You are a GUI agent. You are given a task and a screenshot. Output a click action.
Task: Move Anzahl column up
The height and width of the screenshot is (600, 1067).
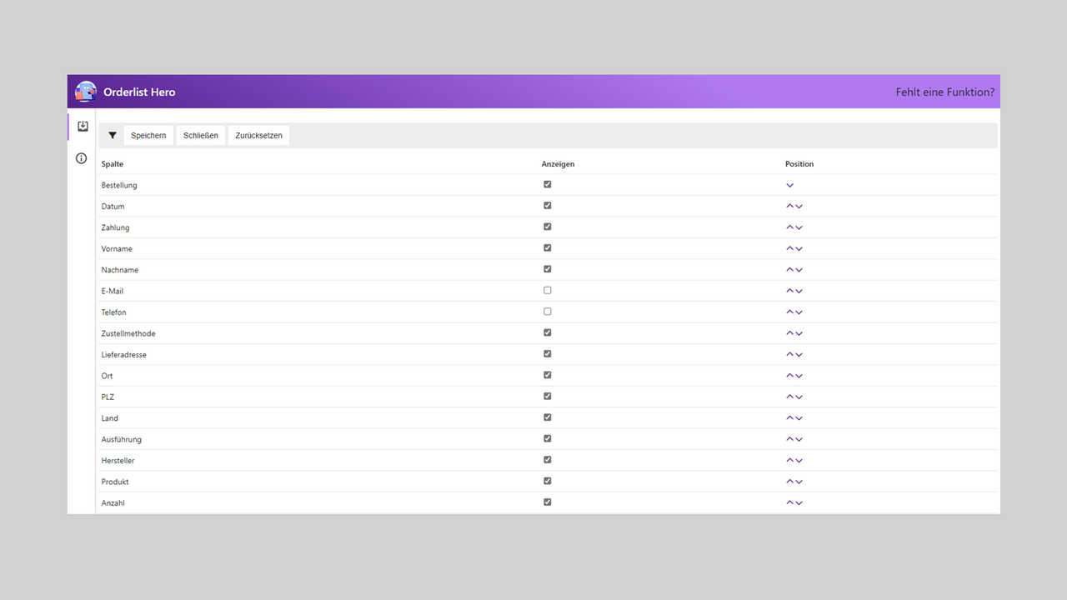coord(790,503)
